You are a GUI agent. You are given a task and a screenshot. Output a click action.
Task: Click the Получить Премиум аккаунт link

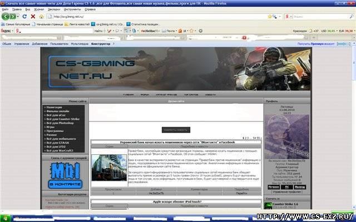click(316, 44)
